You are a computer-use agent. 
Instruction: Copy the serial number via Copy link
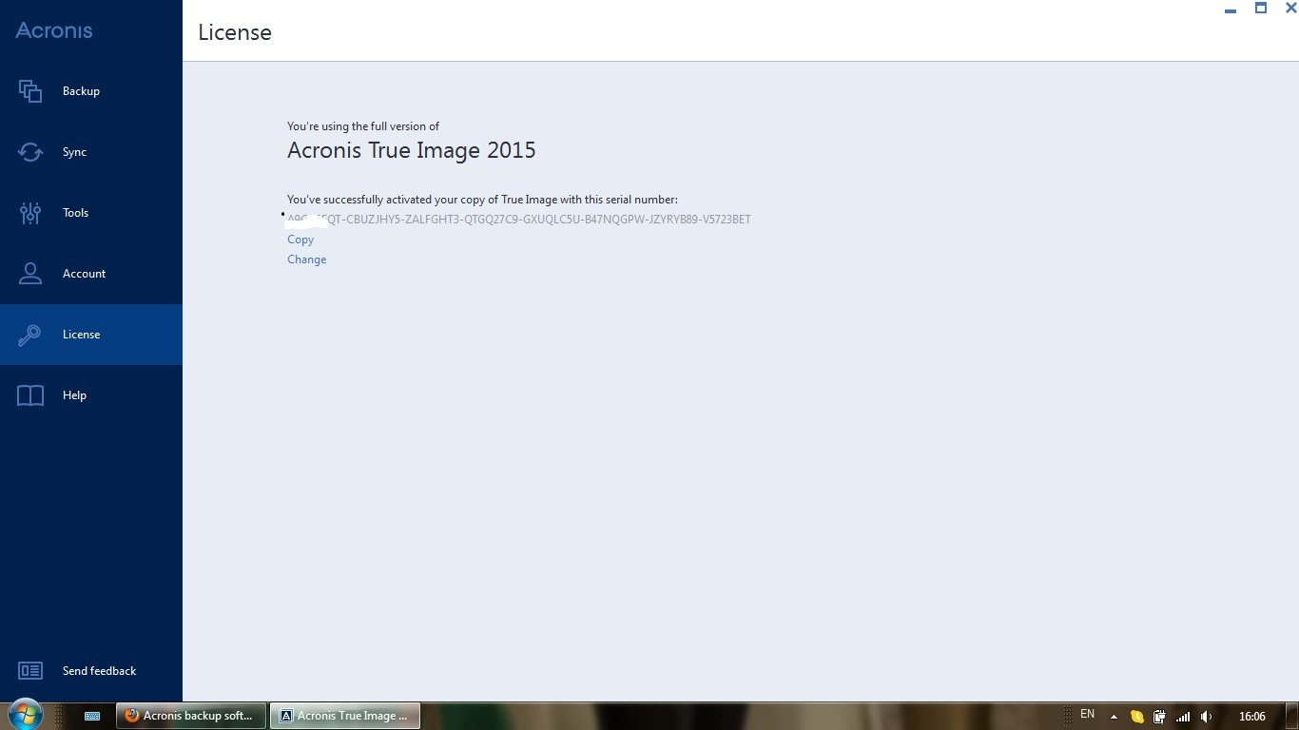[x=301, y=240]
